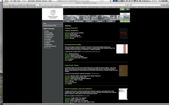Open the History menu
Viewport: 169px width, 105px height.
24,1
